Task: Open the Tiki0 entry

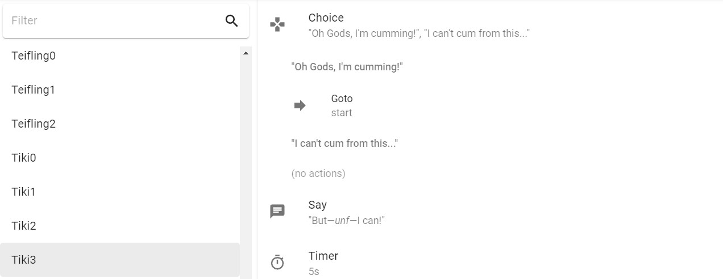Action: (x=120, y=158)
